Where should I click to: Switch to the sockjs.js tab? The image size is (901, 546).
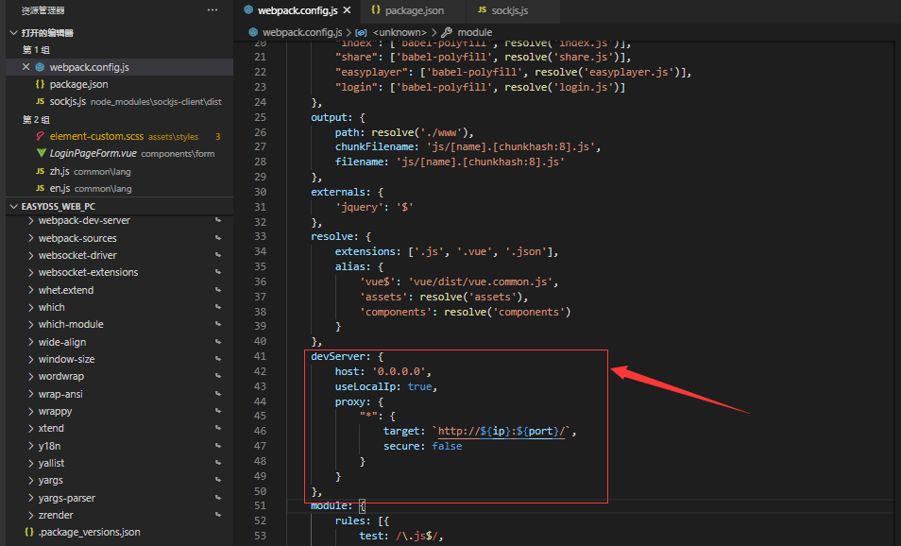pyautogui.click(x=510, y=10)
